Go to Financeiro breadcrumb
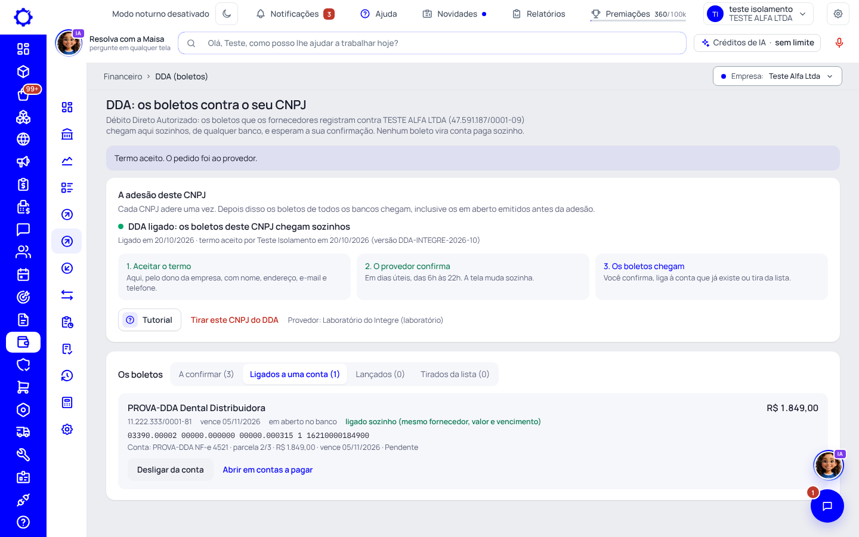 (x=123, y=76)
